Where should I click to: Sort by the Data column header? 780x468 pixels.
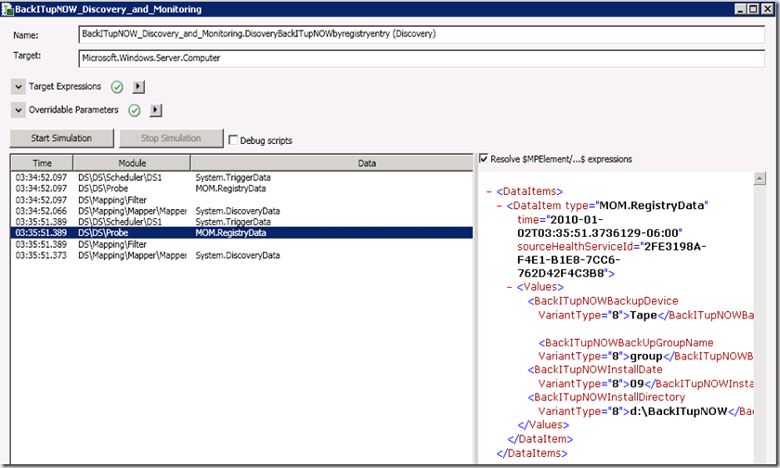pos(331,163)
